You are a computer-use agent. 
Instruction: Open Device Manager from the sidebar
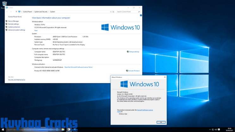[x=13, y=21]
